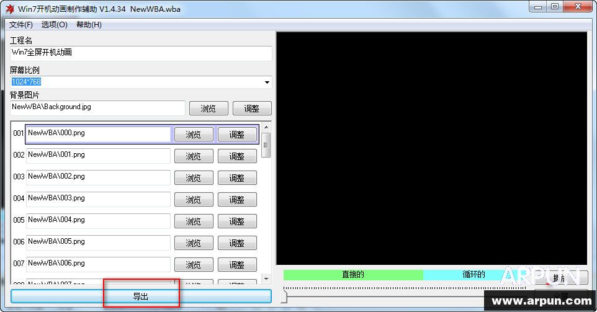Click the 001 frame number label

click(x=19, y=133)
